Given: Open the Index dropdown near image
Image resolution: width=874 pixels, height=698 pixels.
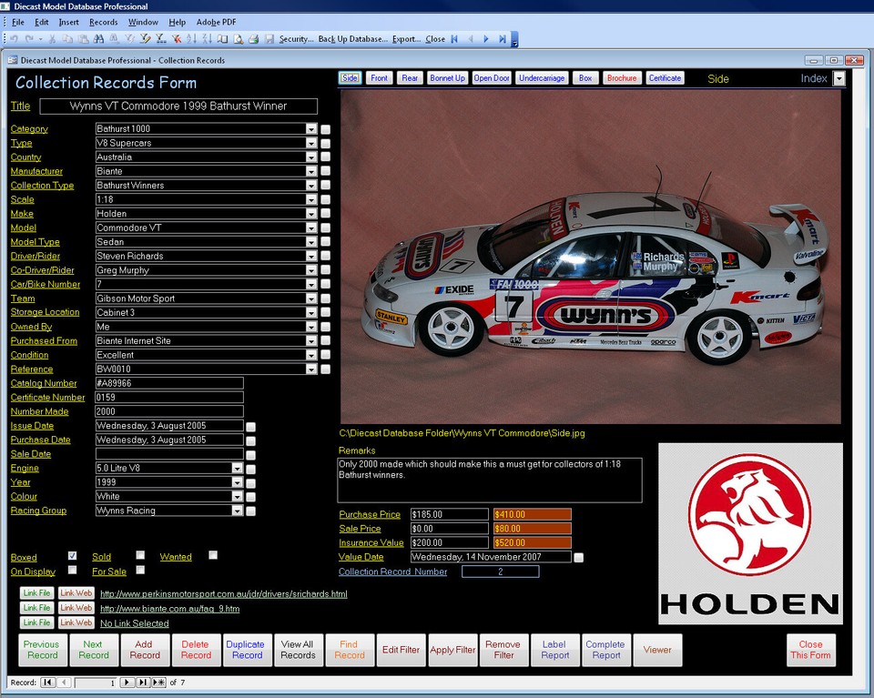Looking at the screenshot, I should coord(838,78).
